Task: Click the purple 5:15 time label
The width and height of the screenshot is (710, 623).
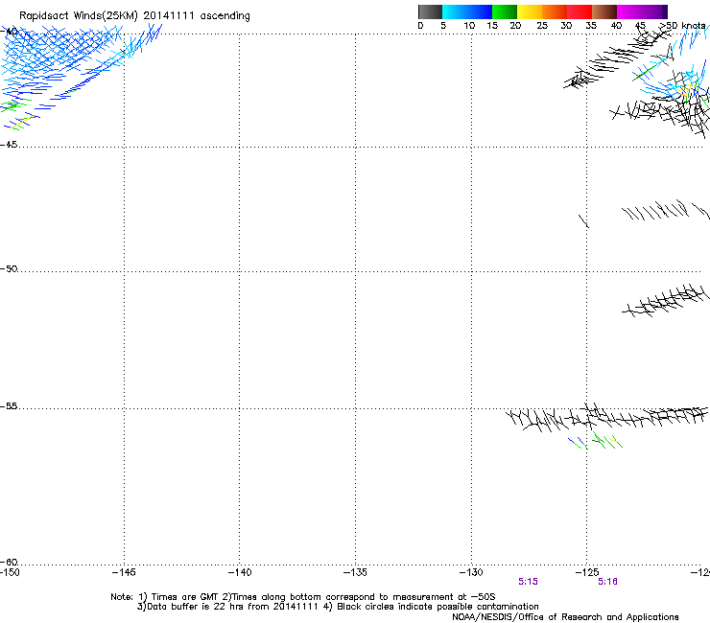Action: click(528, 582)
